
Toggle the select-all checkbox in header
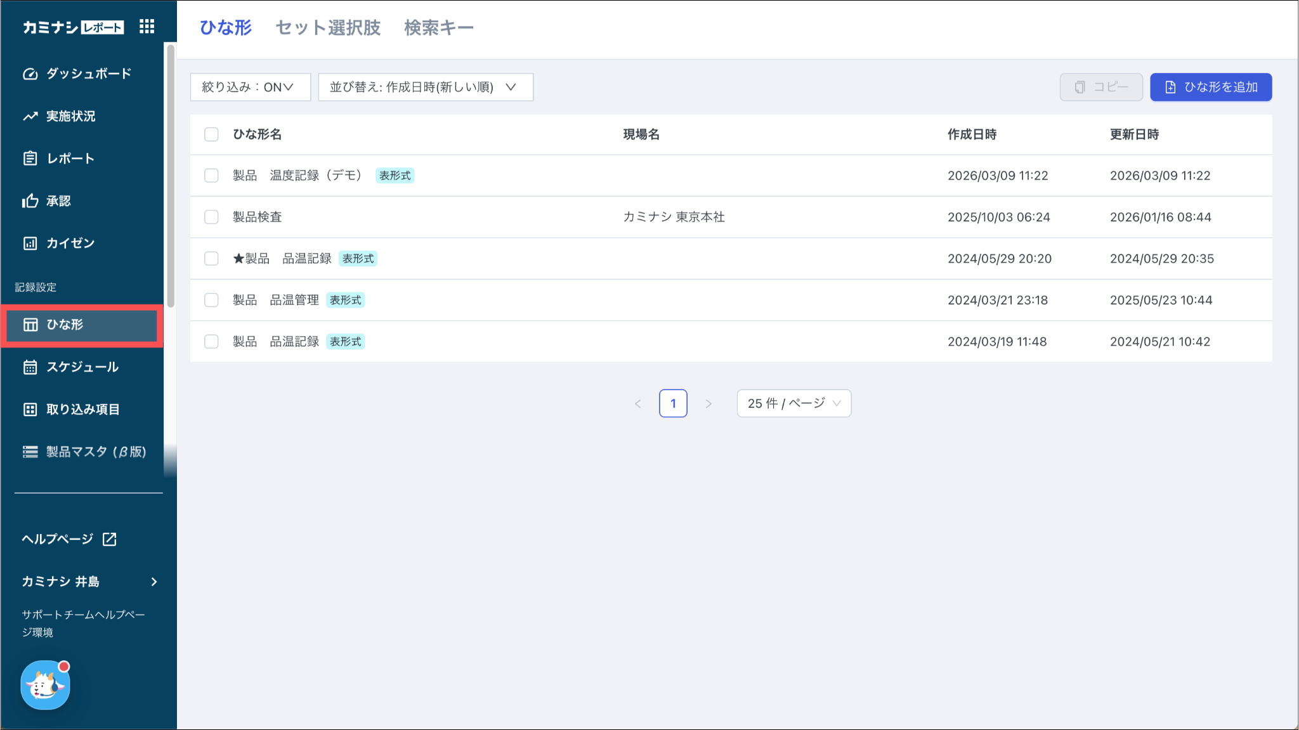coord(211,134)
